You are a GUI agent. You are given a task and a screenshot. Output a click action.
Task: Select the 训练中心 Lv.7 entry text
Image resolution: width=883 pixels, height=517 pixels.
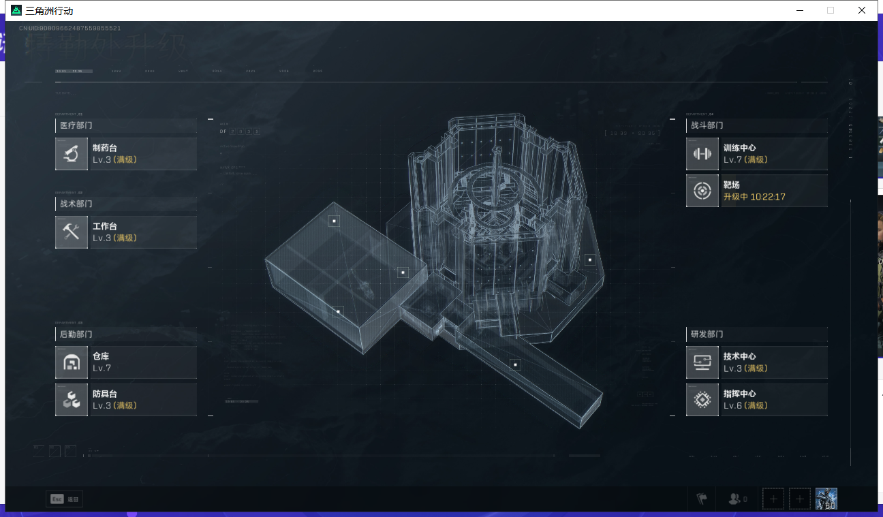(746, 154)
